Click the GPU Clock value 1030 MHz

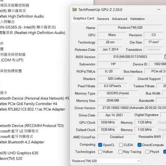click(x=108, y=123)
